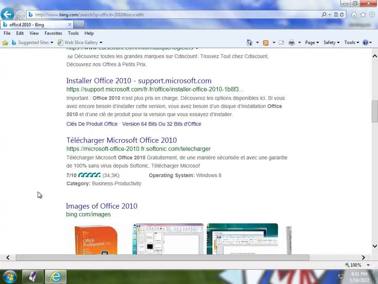Open a new blank tab
The image size is (378, 284).
(x=79, y=24)
